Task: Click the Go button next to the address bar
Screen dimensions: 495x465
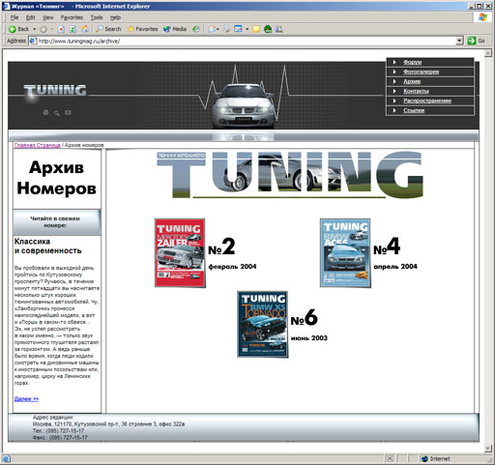Action: click(477, 41)
